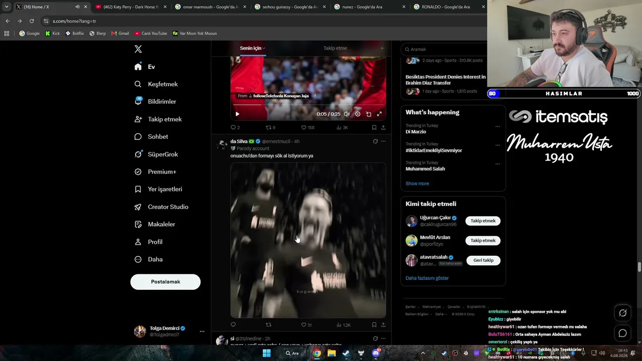The width and height of the screenshot is (642, 361).
Task: Click Geri takip for atavratsalah
Action: 484,260
